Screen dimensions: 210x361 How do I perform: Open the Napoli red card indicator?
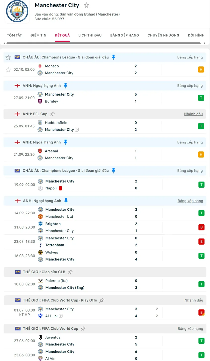pos(60,188)
